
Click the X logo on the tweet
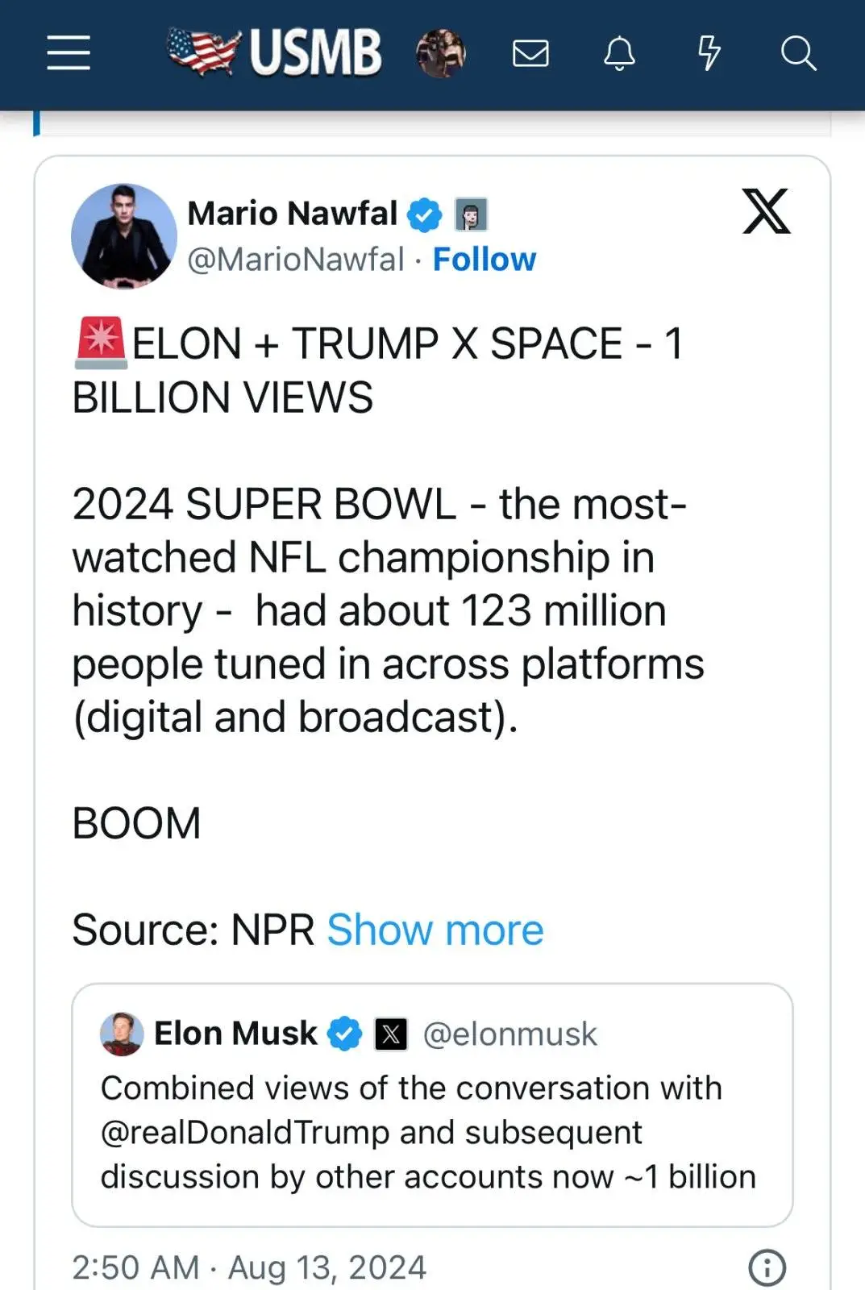click(766, 211)
